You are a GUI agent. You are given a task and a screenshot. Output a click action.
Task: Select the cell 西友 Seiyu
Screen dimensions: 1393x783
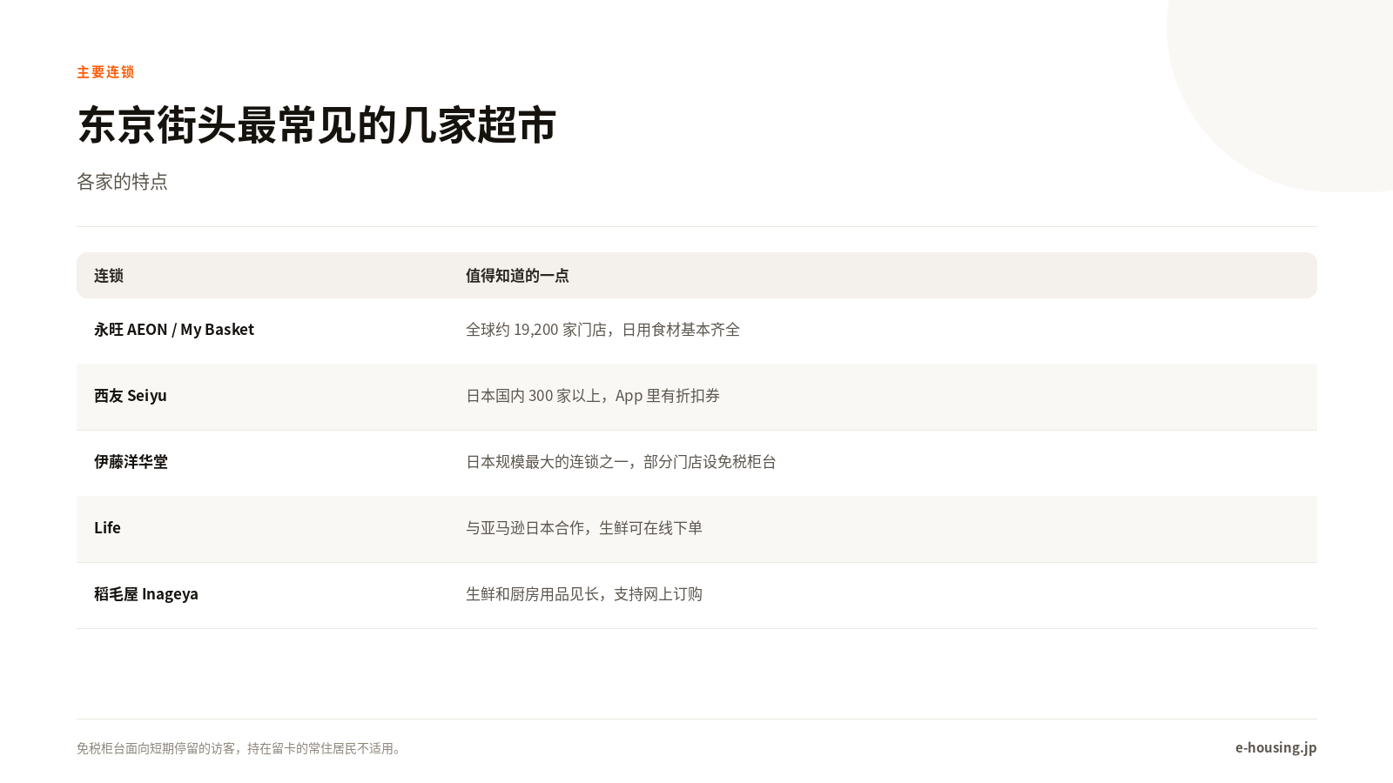(131, 396)
